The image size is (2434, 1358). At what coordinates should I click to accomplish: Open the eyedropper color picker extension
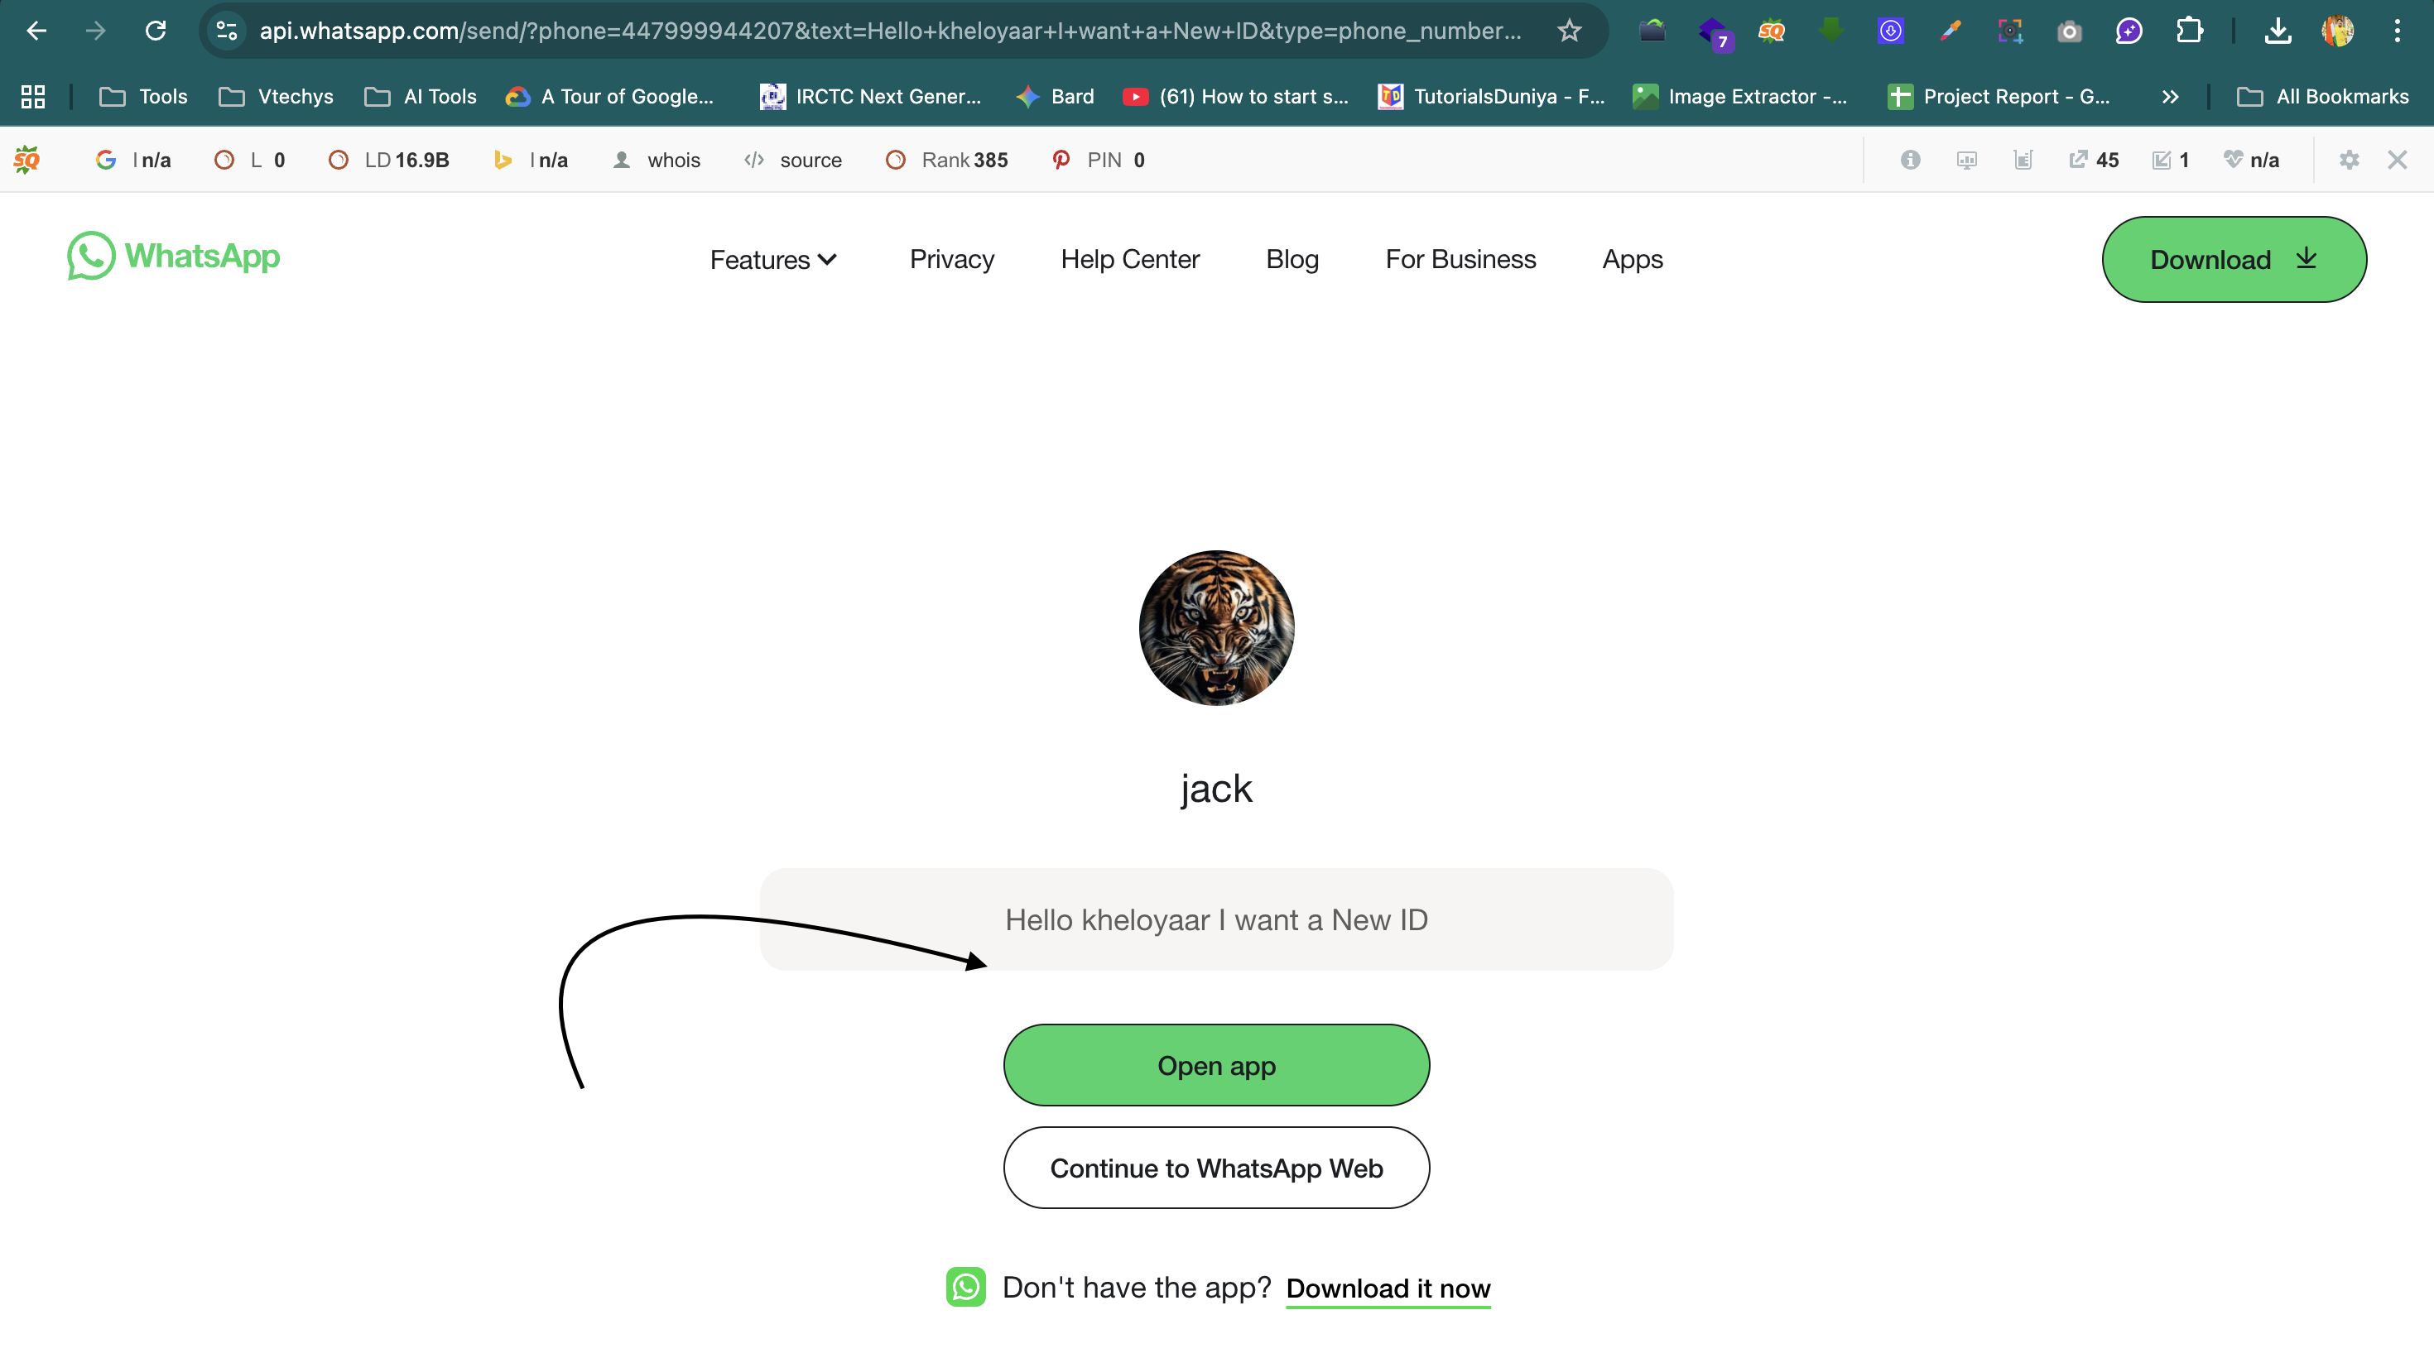pos(1950,31)
